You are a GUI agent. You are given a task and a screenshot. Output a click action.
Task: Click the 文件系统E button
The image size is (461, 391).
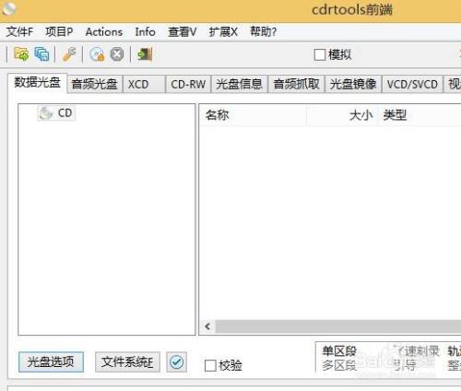[127, 362]
